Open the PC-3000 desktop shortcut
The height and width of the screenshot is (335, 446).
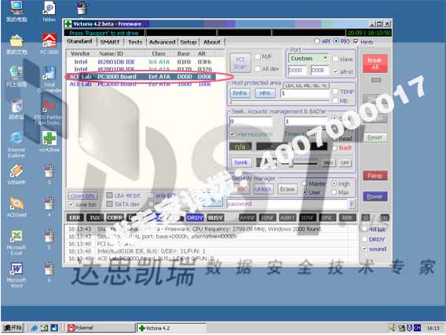coord(49,44)
